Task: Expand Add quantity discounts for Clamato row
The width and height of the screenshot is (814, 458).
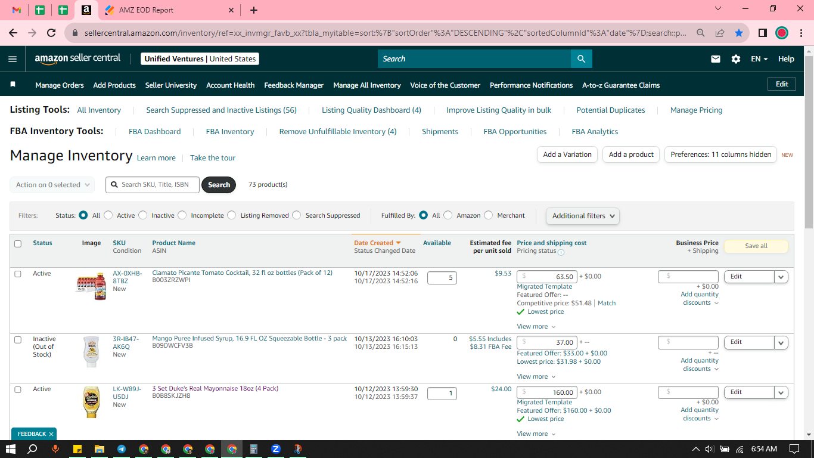Action: click(x=700, y=298)
